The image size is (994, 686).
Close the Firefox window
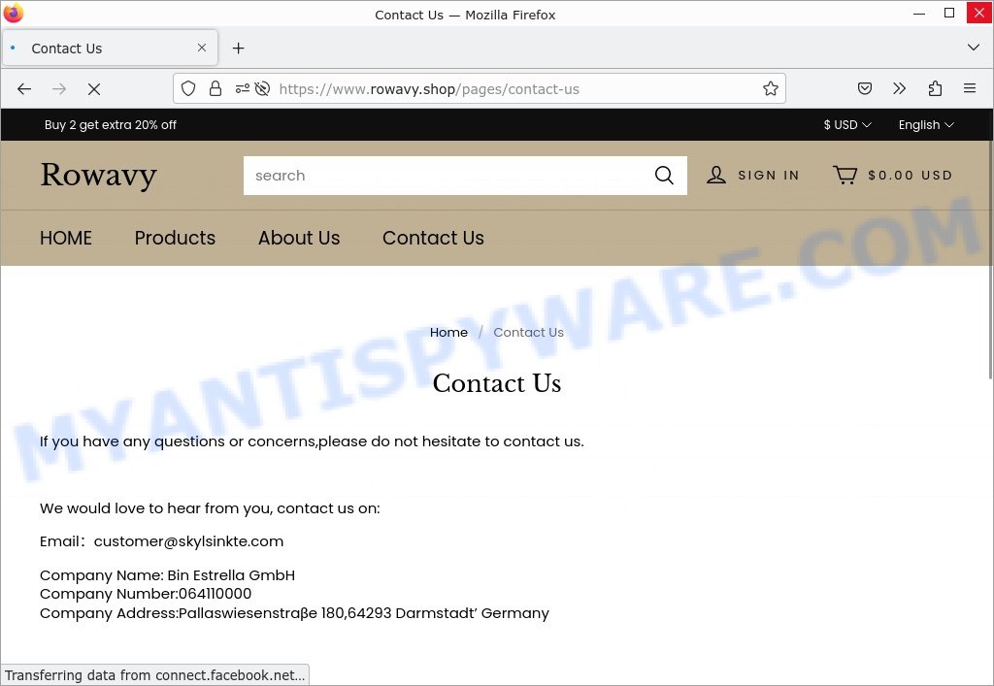[978, 14]
